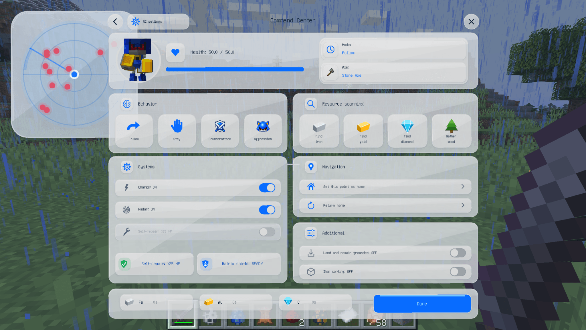Select the Follow behavior icon
The height and width of the screenshot is (330, 586).
[x=133, y=126]
